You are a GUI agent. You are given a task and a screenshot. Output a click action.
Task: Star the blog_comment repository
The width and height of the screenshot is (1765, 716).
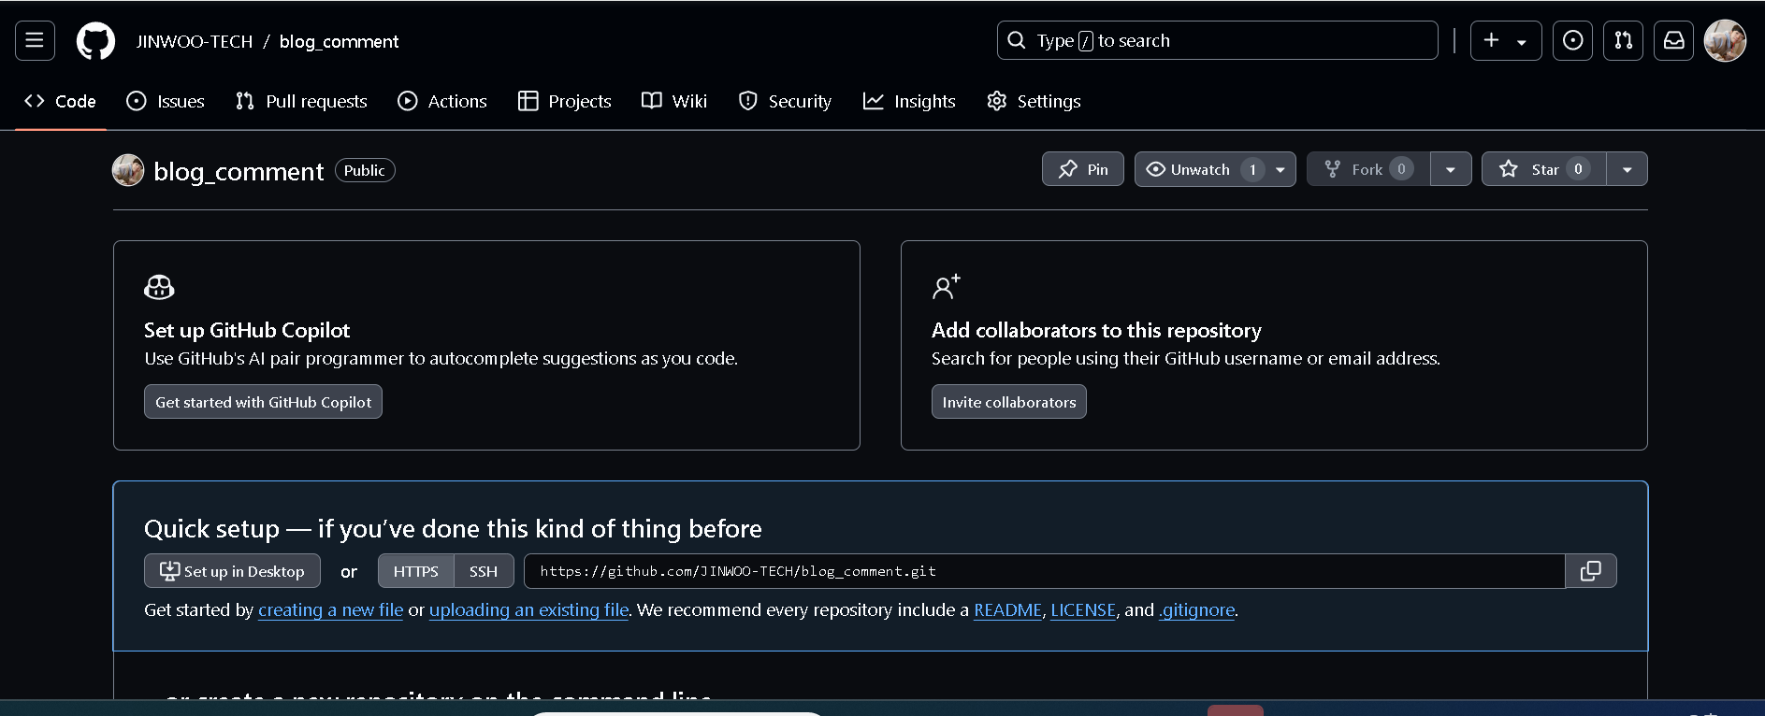coord(1544,169)
